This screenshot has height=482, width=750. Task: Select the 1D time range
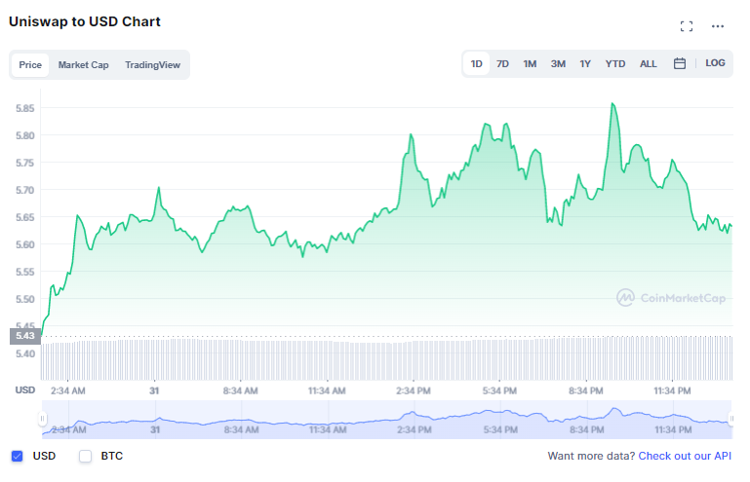pyautogui.click(x=476, y=63)
